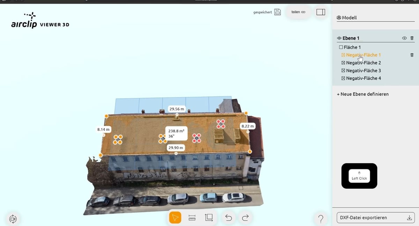Click the Modell cube icon
Image resolution: width=419 pixels, height=226 pixels.
coord(339,18)
